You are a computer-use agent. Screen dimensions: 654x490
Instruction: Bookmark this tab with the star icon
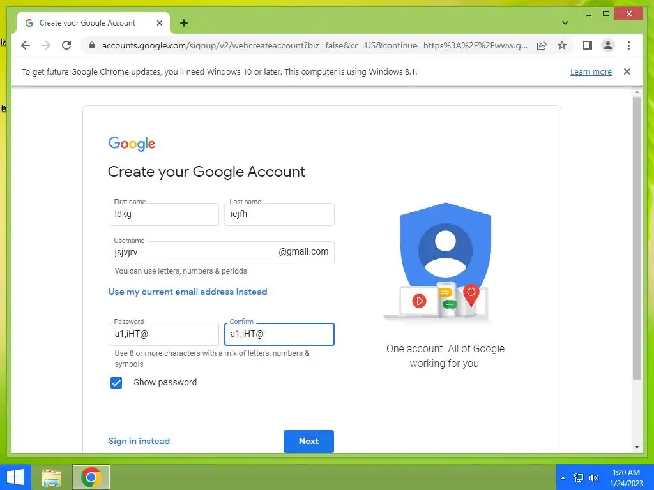562,45
